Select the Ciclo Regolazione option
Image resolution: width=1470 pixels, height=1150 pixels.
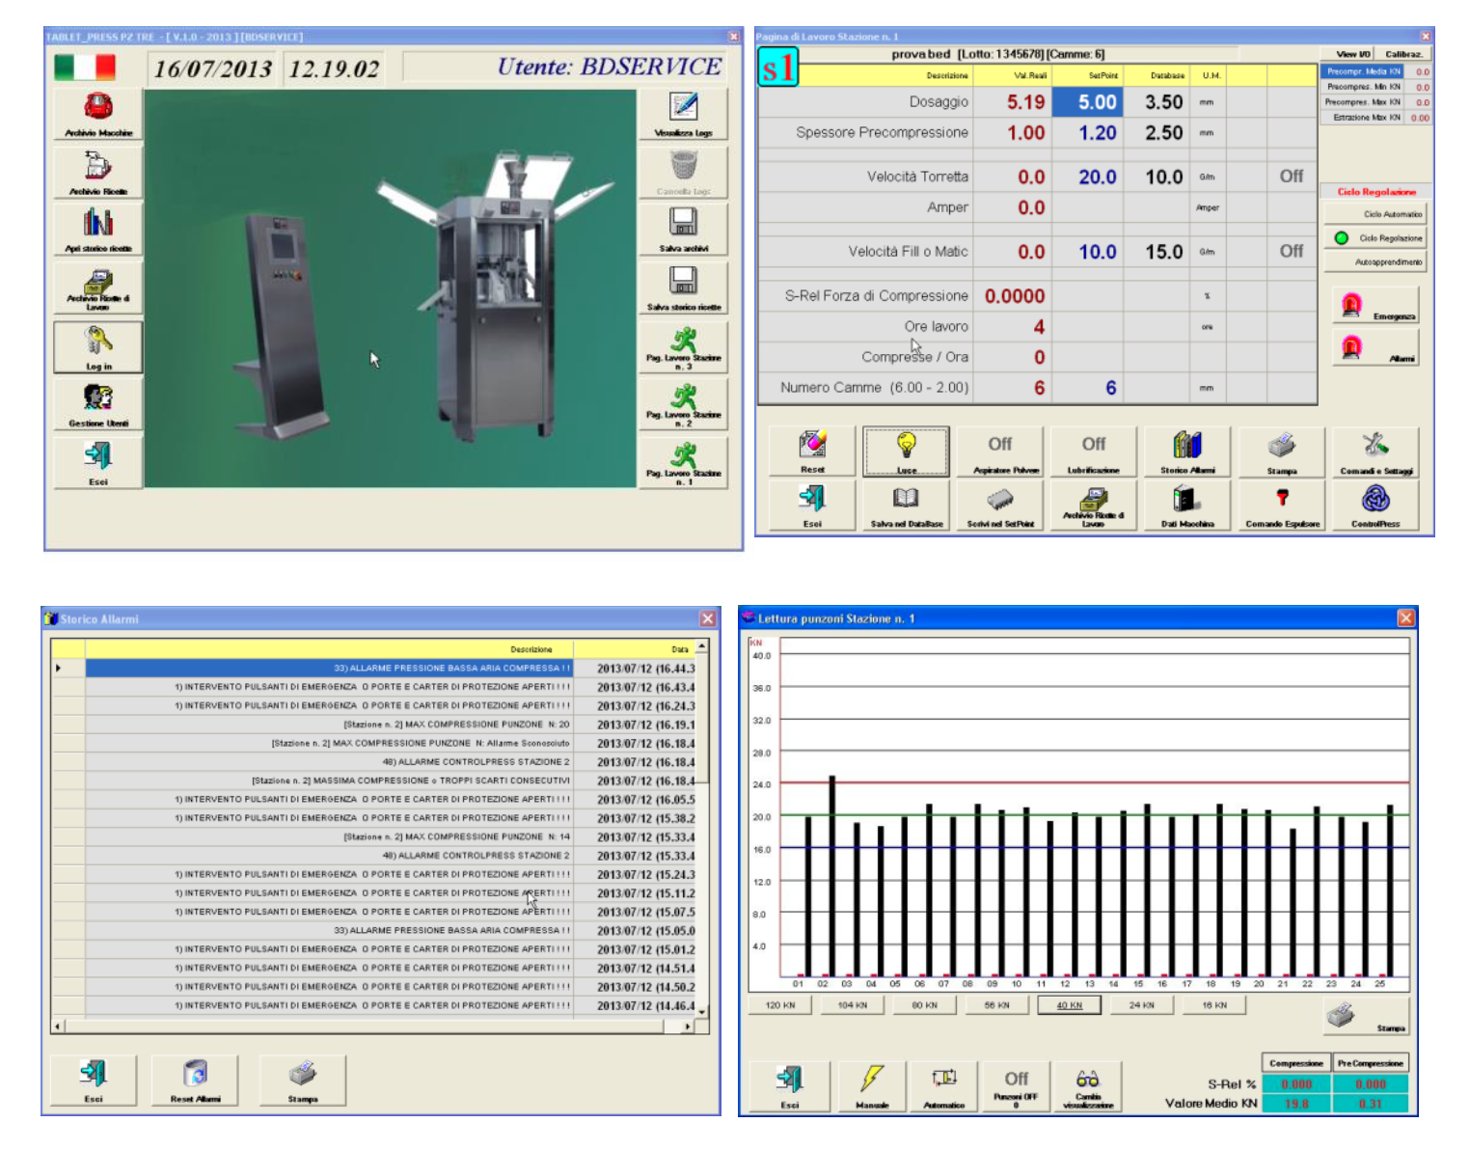[x=1377, y=238]
